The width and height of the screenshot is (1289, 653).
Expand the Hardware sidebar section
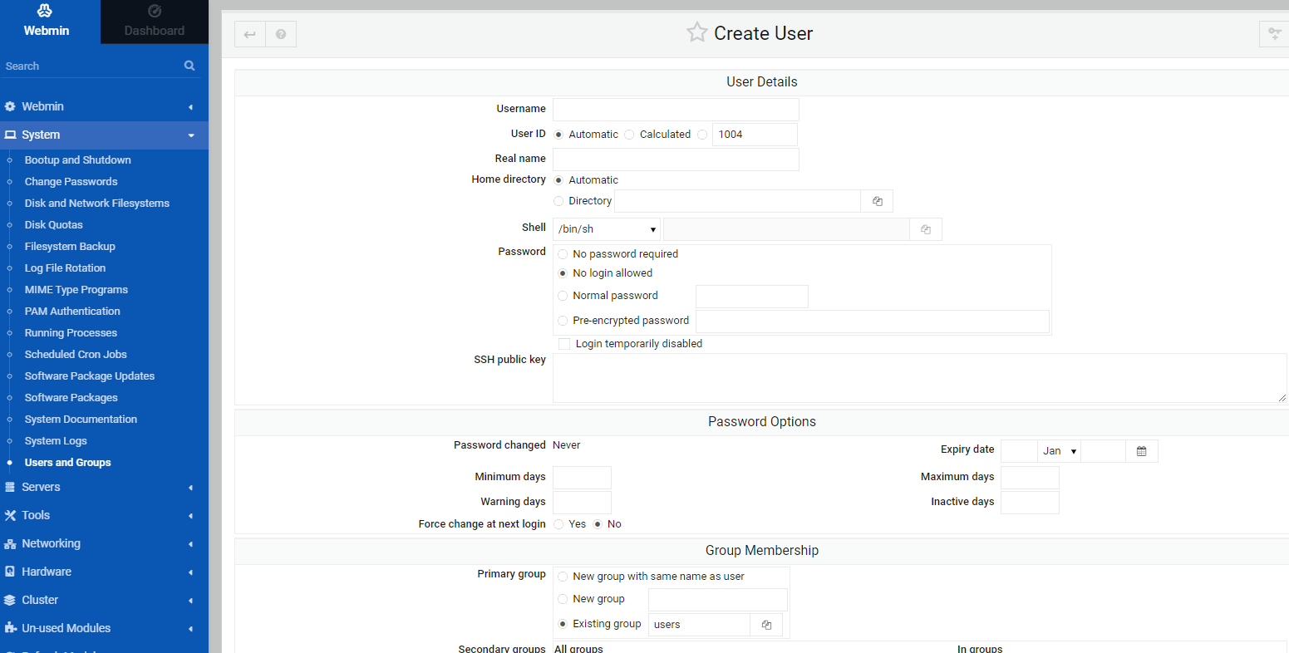190,572
